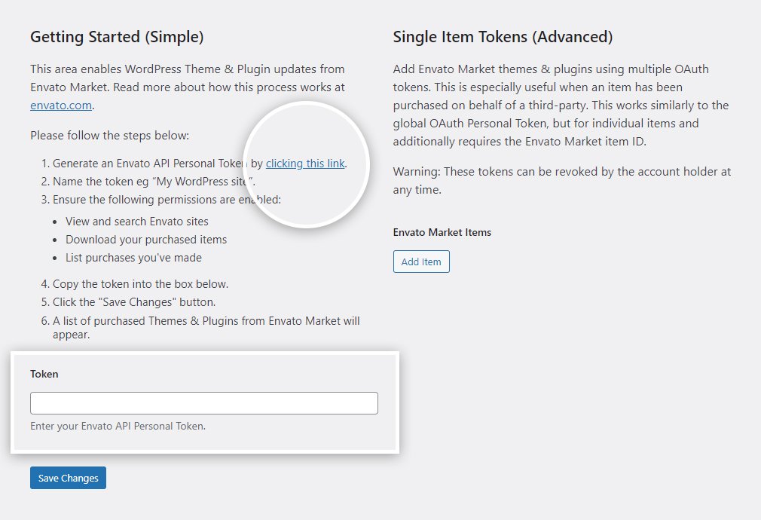Screen dimensions: 761x520
Task: Click the token revocation warning text
Action: [561, 181]
